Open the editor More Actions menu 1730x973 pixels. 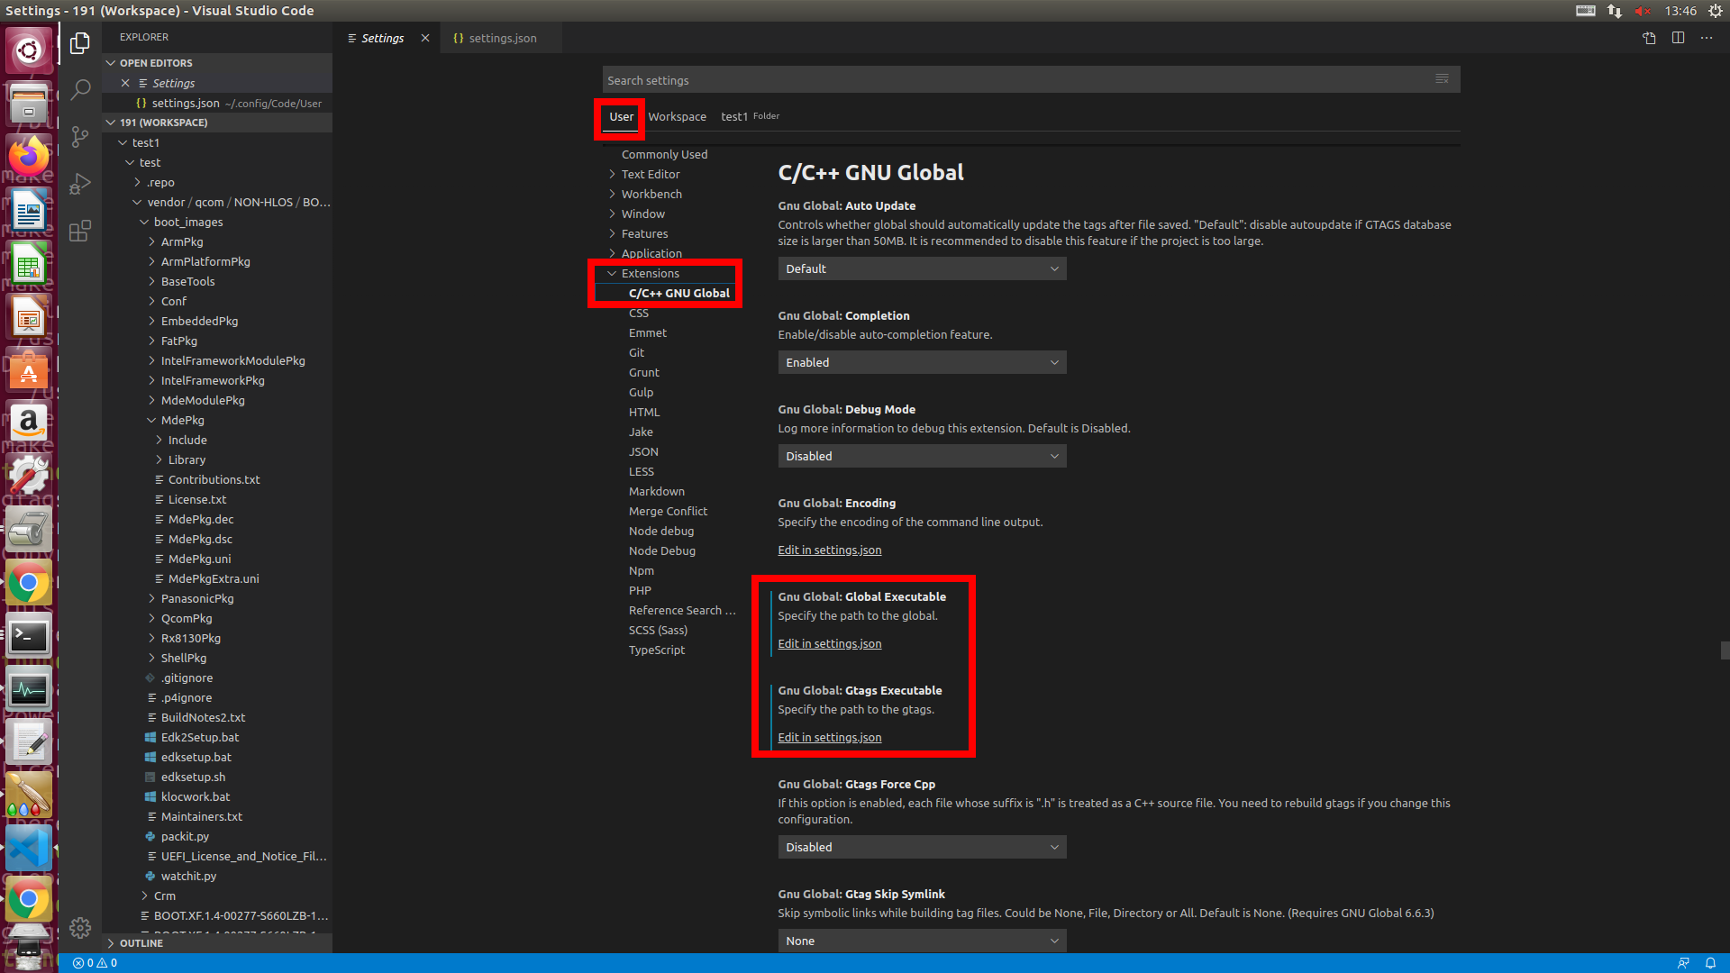[1707, 38]
